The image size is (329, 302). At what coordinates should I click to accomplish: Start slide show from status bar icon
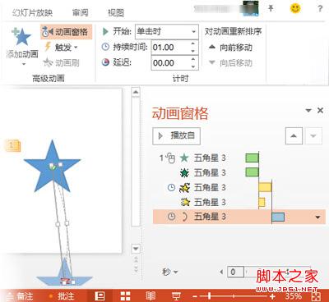pos(176,296)
